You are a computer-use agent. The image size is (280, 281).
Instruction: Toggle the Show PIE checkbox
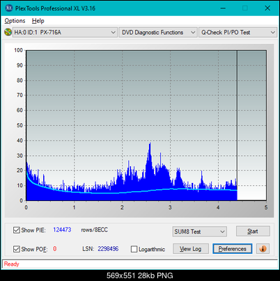(17, 230)
